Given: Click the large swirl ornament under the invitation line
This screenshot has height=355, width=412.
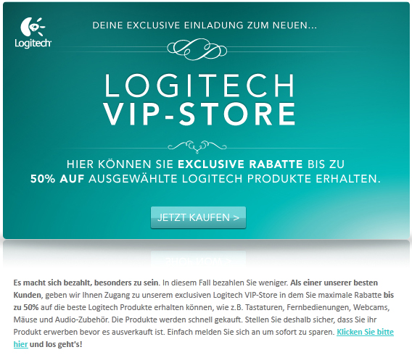Looking at the screenshot, I should [197, 49].
